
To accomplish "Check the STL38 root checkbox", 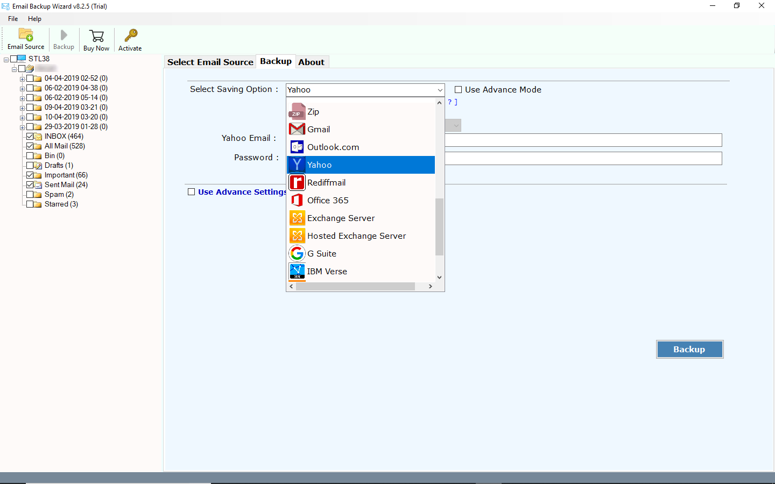I will [14, 59].
